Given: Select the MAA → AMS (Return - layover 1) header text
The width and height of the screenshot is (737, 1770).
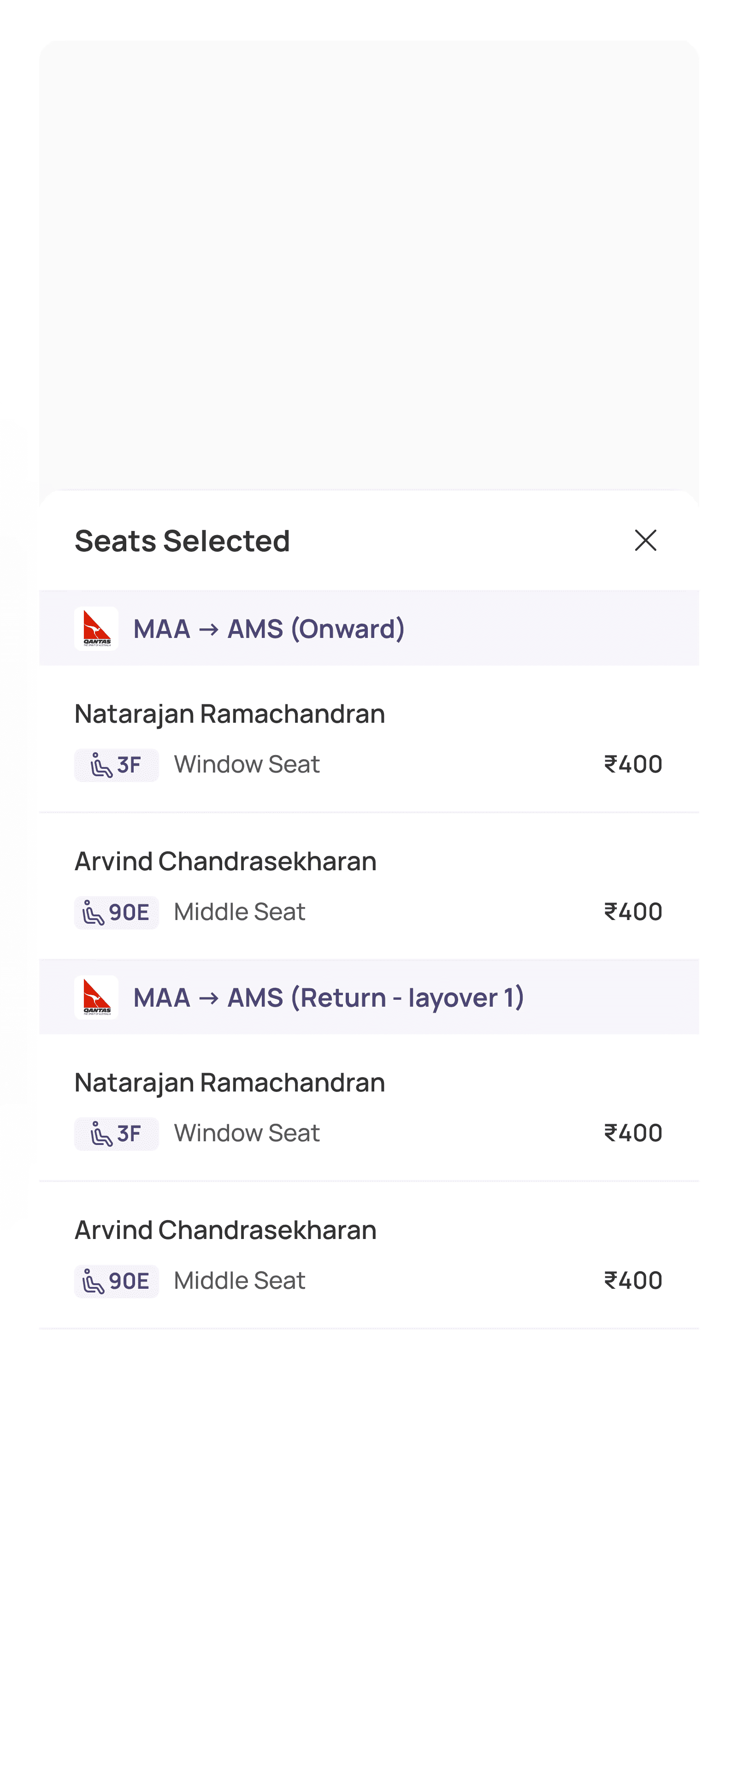Looking at the screenshot, I should (x=328, y=997).
